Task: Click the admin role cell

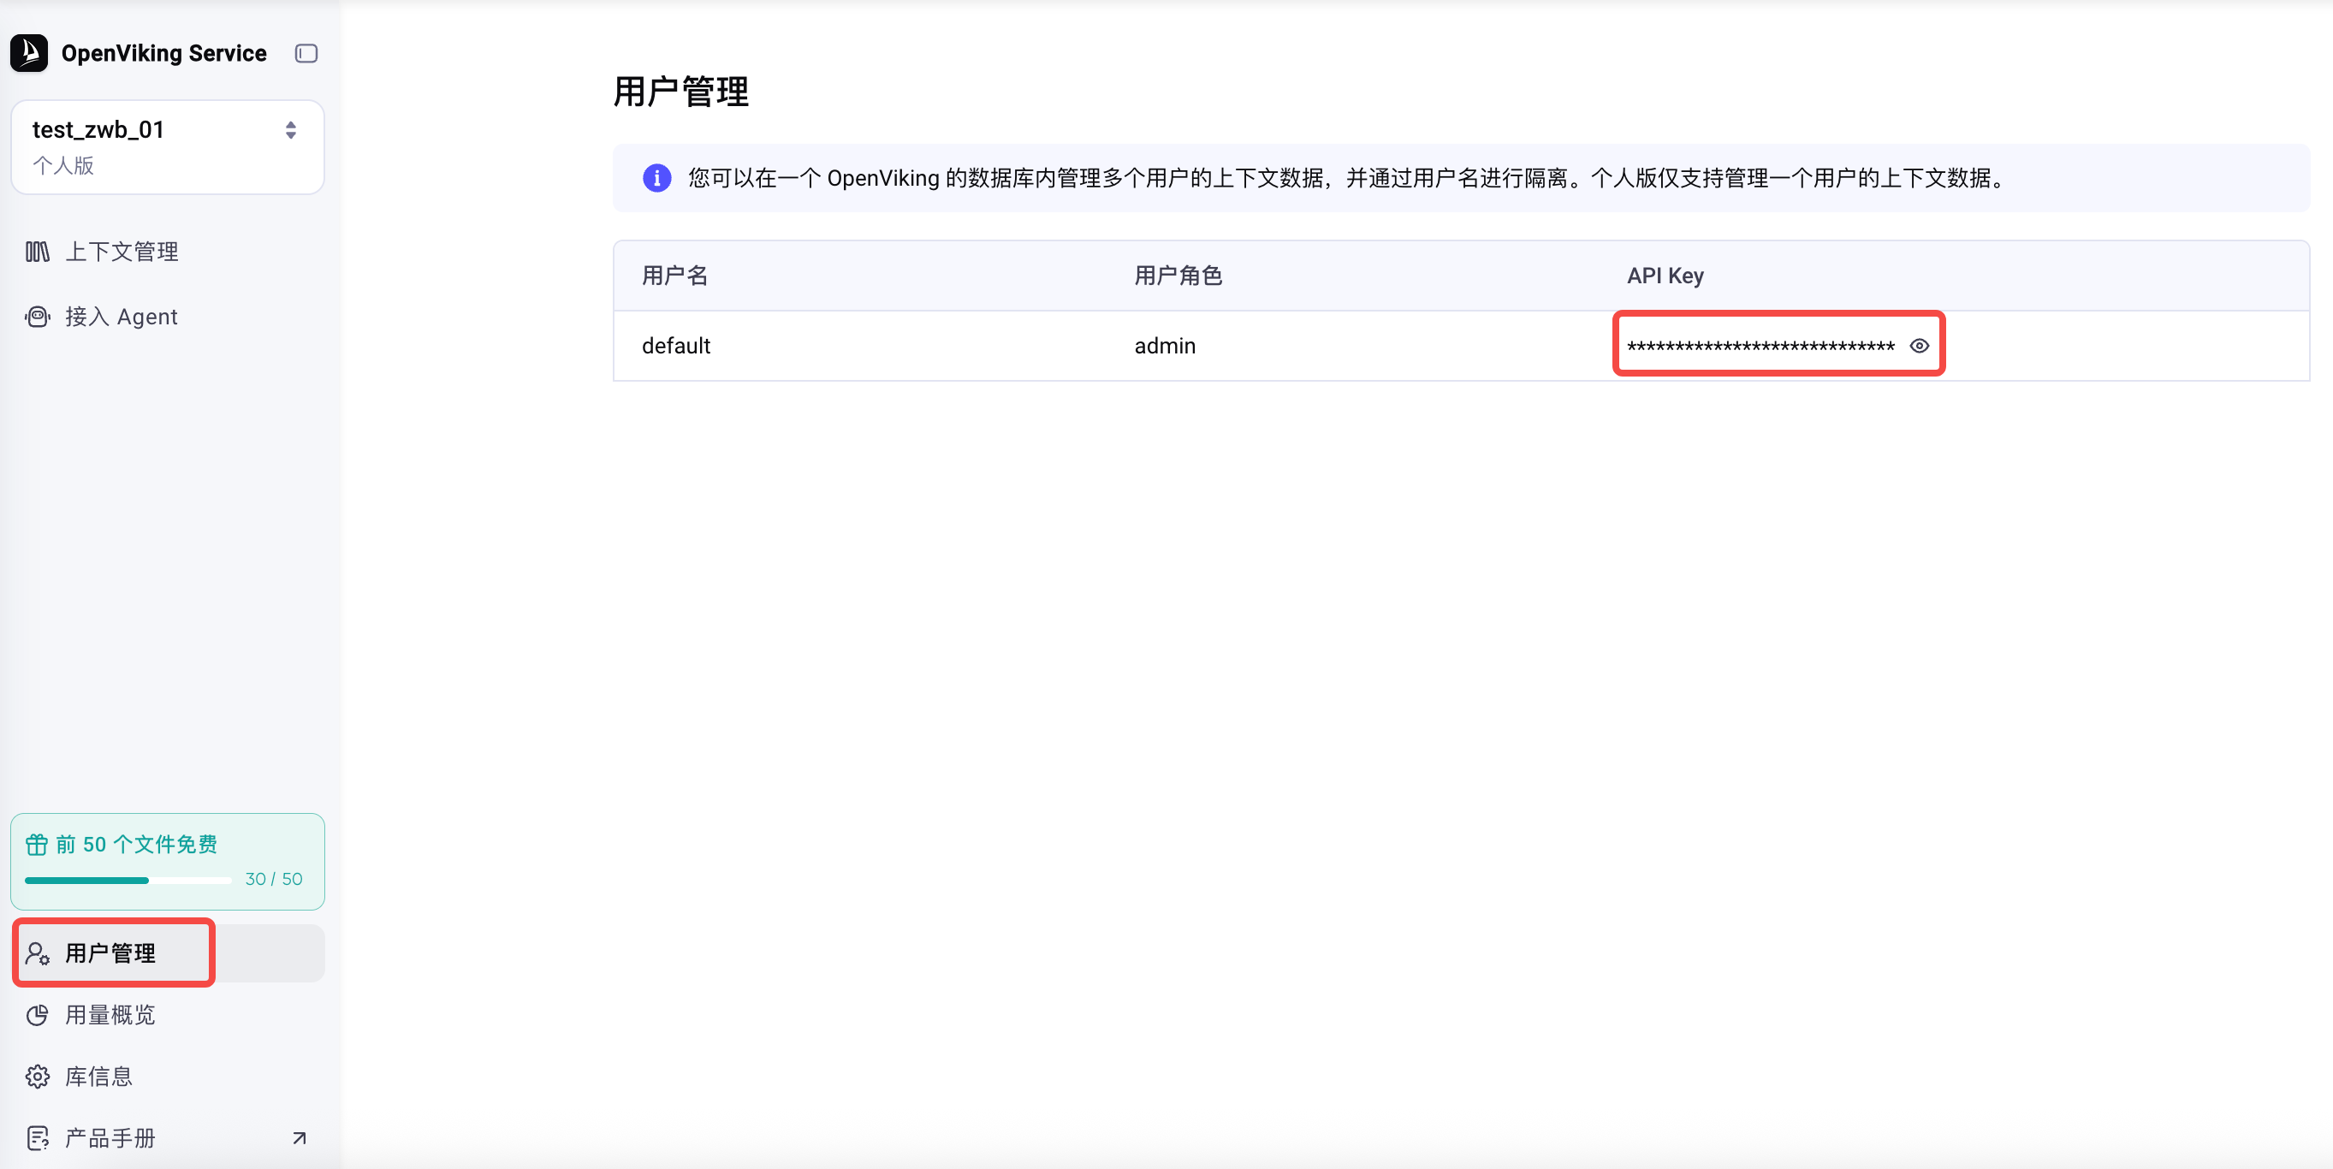Action: point(1165,346)
